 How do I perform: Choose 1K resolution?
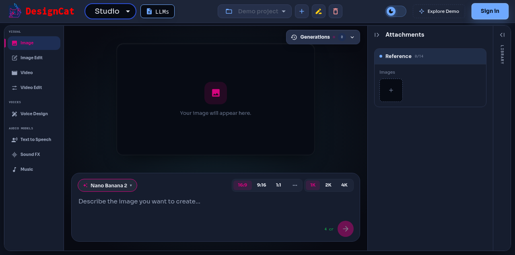click(313, 185)
